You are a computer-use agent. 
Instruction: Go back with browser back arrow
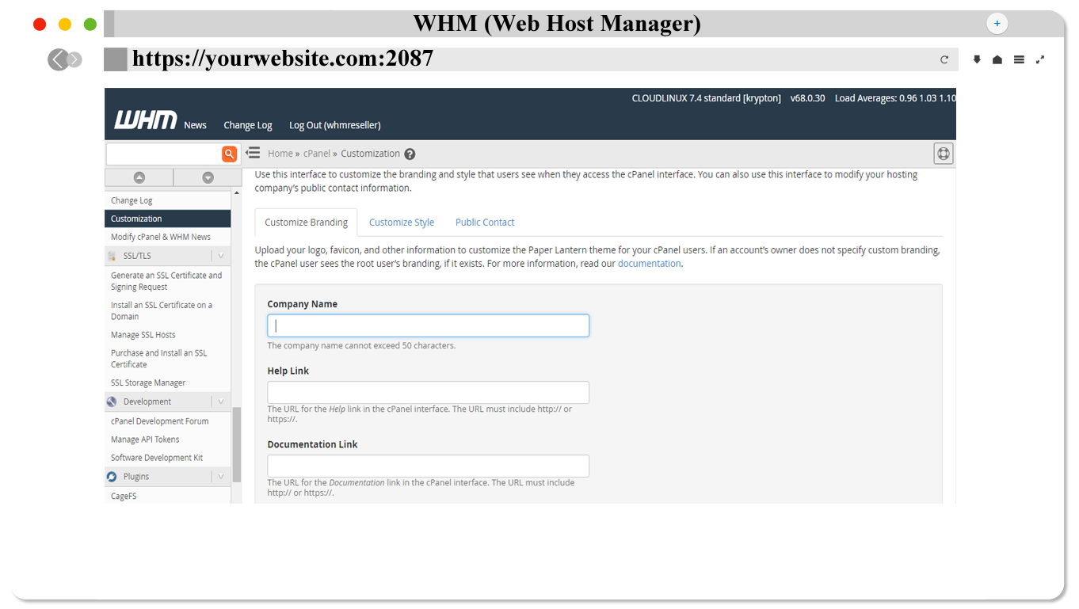(58, 59)
